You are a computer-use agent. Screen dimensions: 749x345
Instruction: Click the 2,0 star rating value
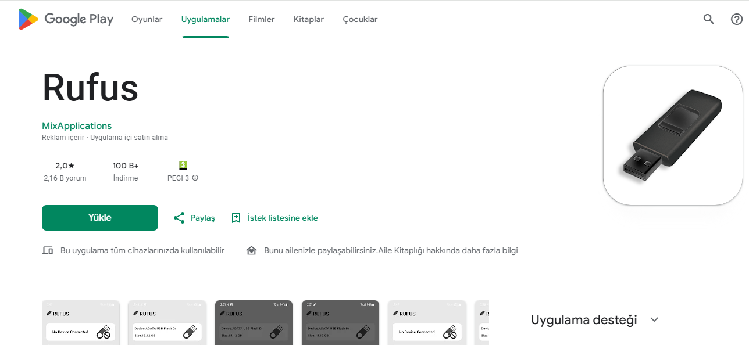(x=65, y=166)
